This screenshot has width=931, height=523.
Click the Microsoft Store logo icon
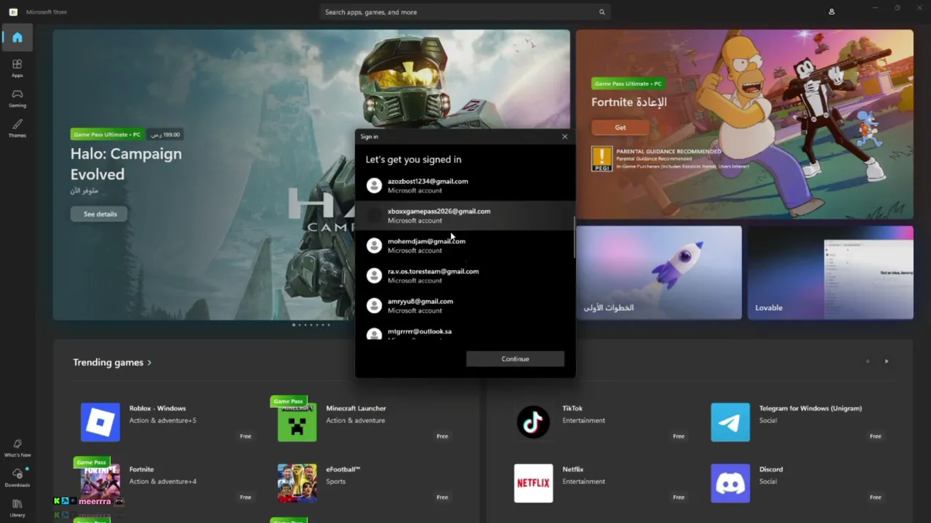(x=13, y=12)
